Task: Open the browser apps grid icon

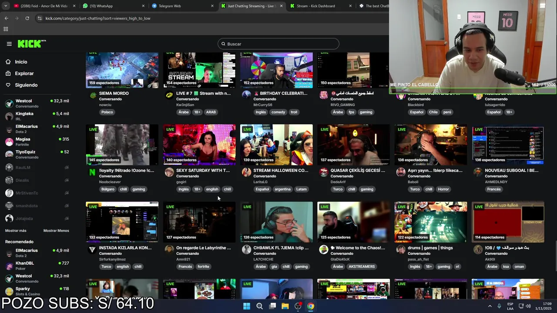Action: 6,29
